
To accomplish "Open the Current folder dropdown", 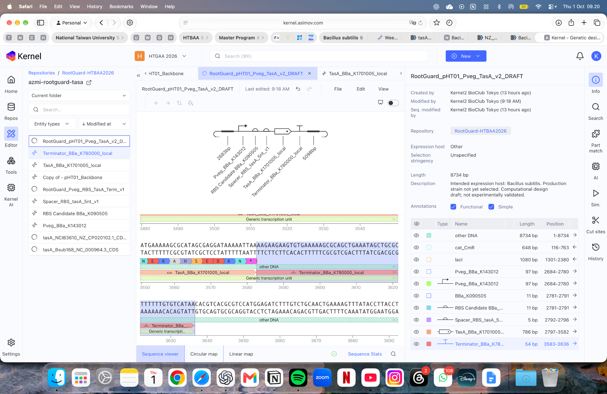I will click(x=79, y=95).
